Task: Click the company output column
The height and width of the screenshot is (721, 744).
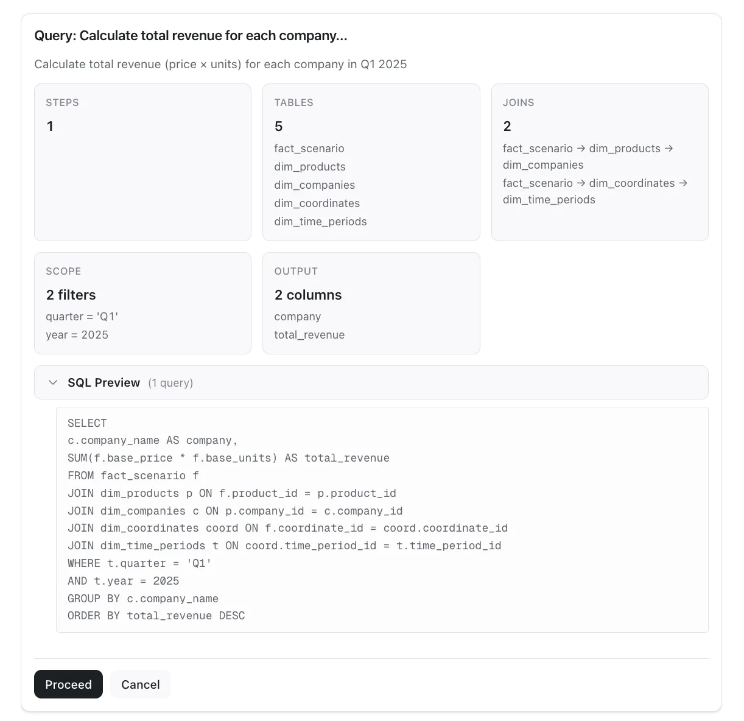Action: pos(297,317)
